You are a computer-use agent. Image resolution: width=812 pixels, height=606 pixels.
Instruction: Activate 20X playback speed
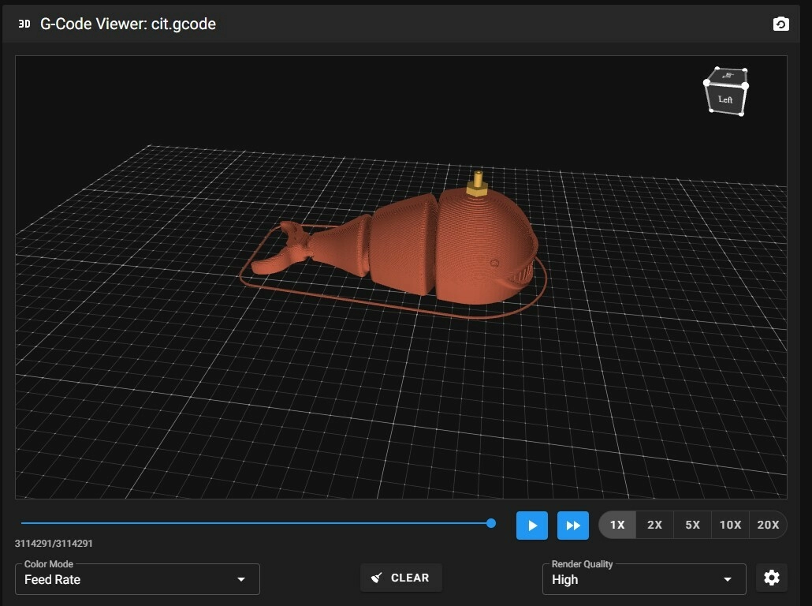(x=768, y=524)
